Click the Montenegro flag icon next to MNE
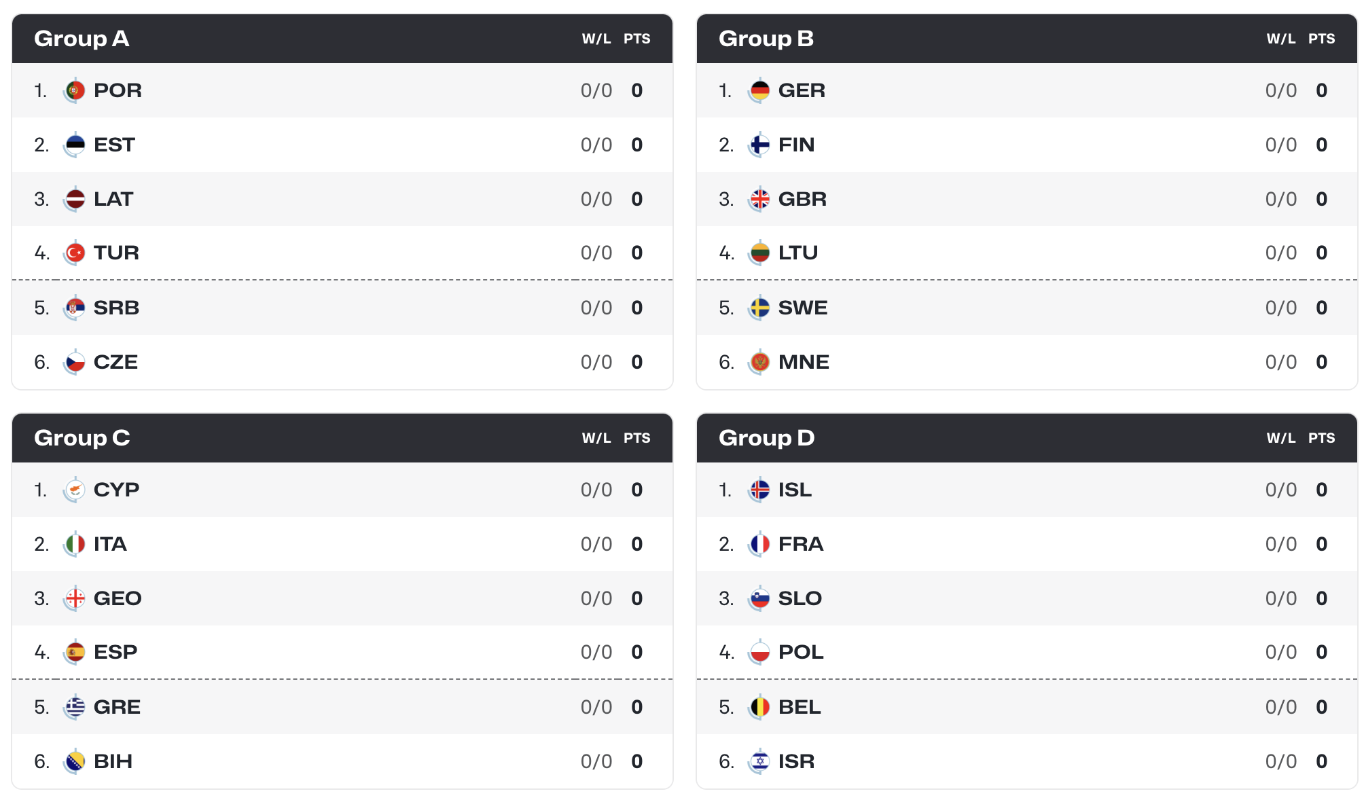This screenshot has width=1364, height=800. [x=759, y=362]
